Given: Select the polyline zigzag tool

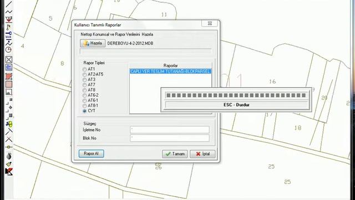Looking at the screenshot, I should [x=9, y=12].
